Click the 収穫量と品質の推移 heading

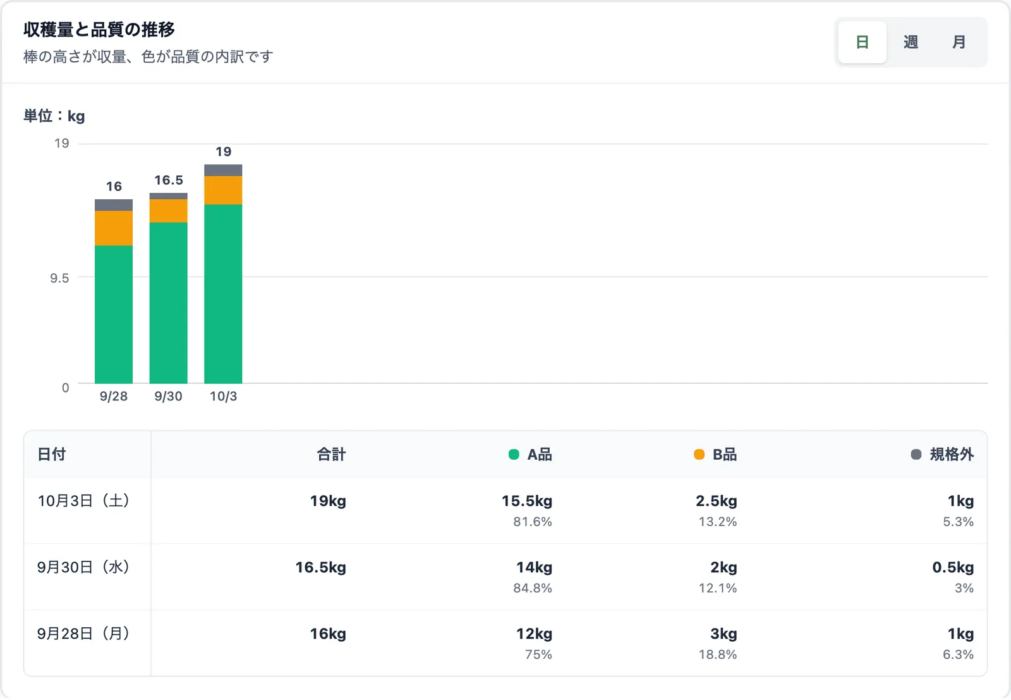pos(99,30)
